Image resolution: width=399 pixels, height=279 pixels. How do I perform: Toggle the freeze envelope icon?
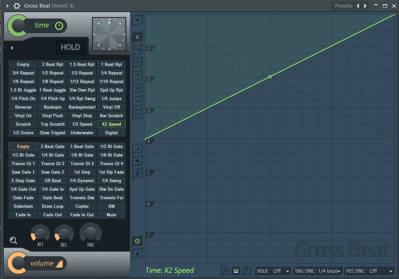[137, 174]
